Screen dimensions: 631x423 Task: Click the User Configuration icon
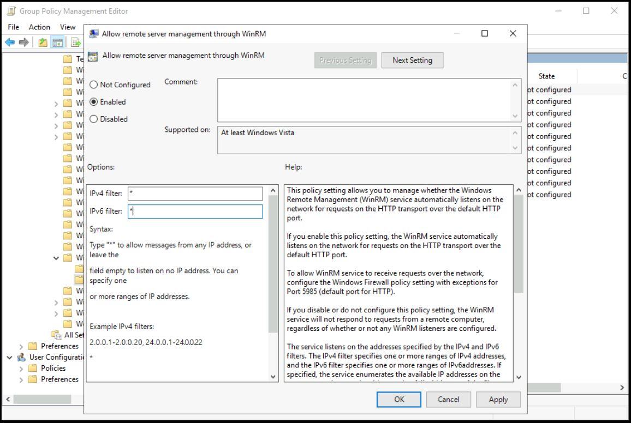coord(21,357)
